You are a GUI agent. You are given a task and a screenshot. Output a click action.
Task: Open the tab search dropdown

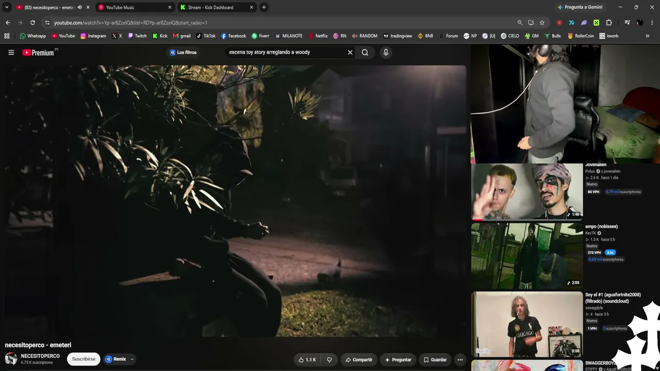click(7, 7)
